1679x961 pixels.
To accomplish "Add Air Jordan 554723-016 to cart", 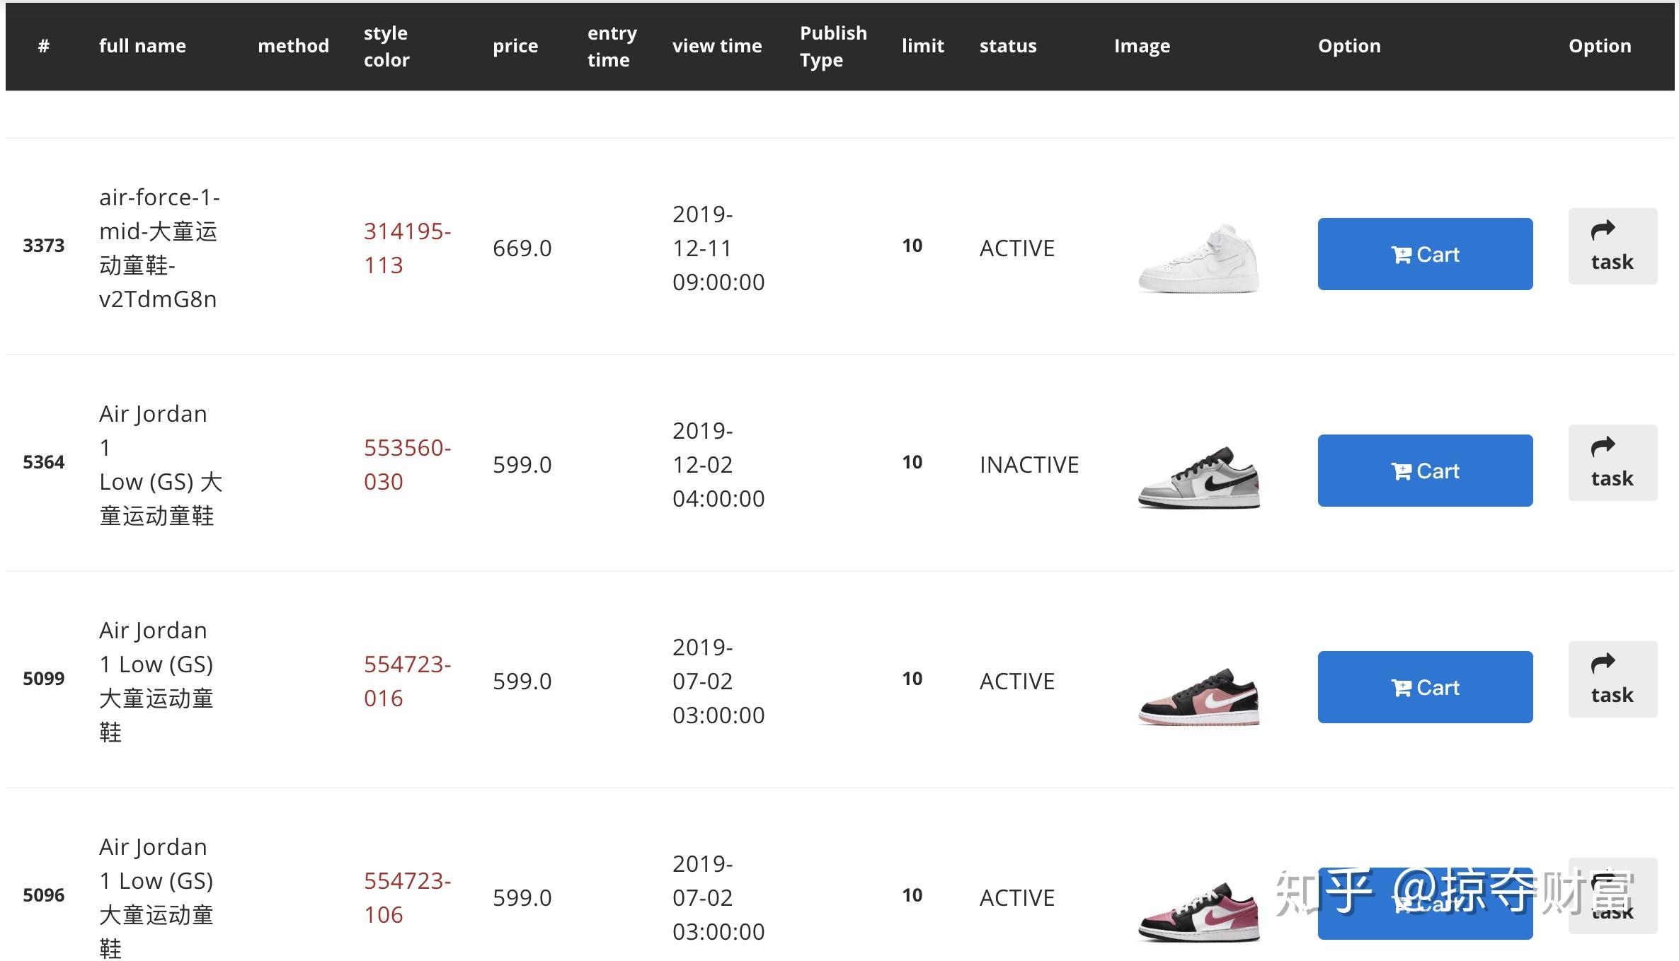I will pos(1425,687).
